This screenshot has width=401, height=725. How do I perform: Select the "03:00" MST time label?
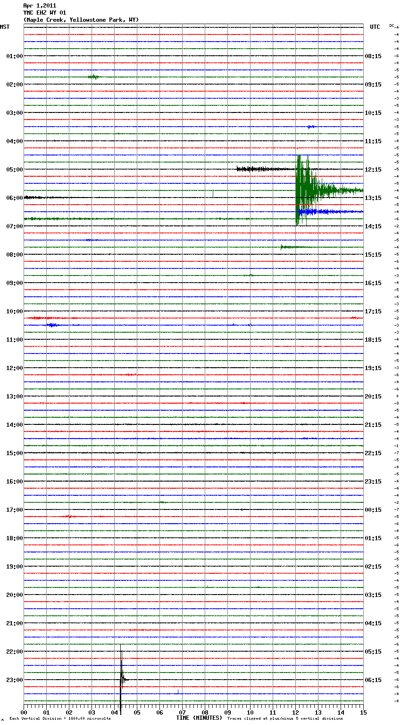[x=15, y=113]
